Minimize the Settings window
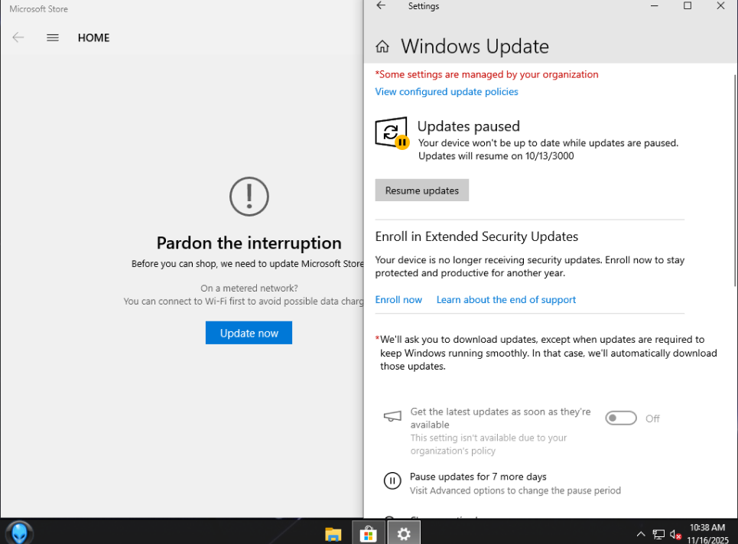The height and width of the screenshot is (544, 738). [654, 5]
